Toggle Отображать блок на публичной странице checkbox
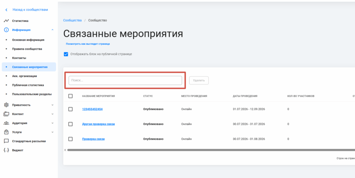The height and width of the screenshot is (178, 355). (66, 54)
